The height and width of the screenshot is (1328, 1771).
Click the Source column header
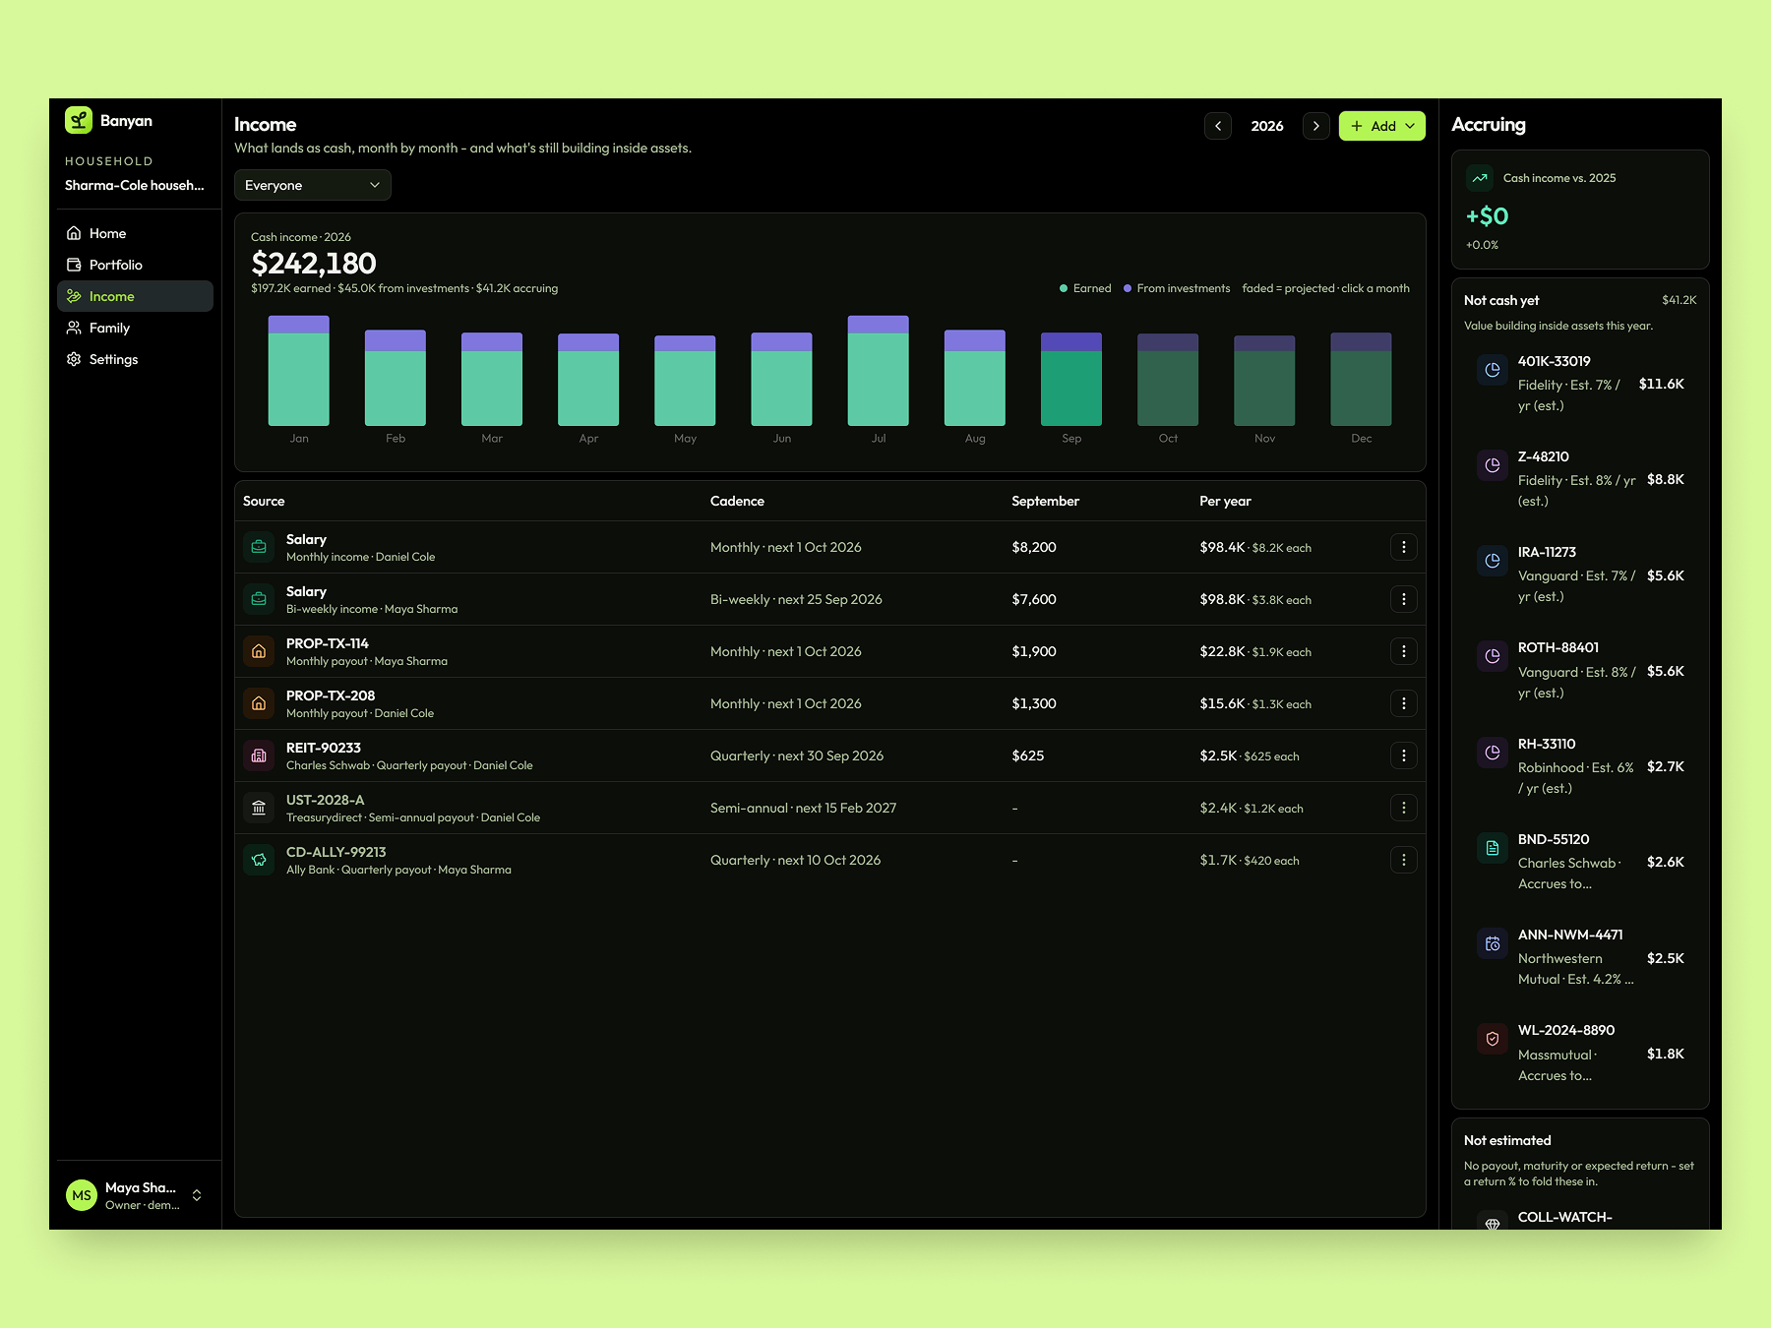264,501
